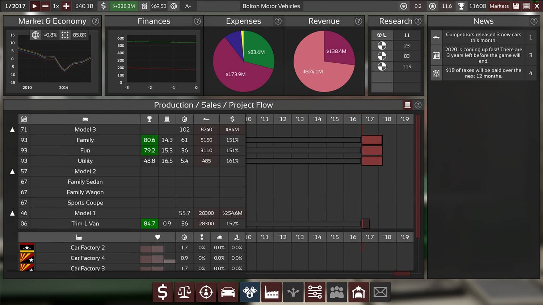The width and height of the screenshot is (543, 305).
Task: Increase game speed with the plus button
Action: (x=66, y=6)
